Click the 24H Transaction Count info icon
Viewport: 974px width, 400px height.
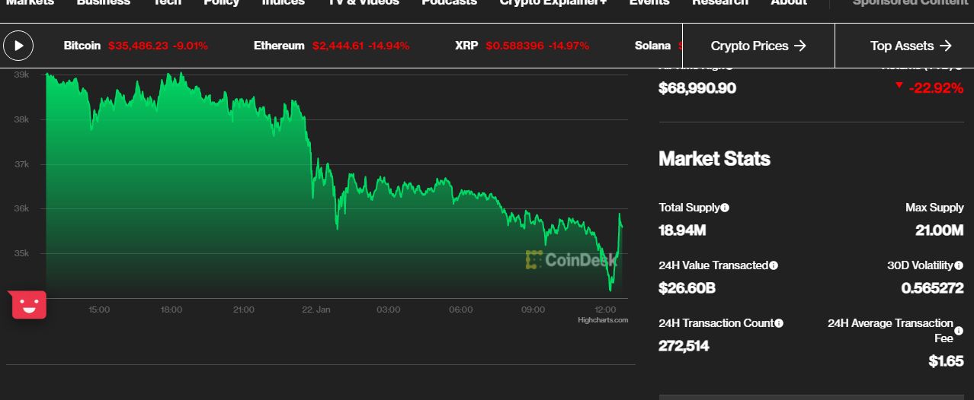[779, 323]
